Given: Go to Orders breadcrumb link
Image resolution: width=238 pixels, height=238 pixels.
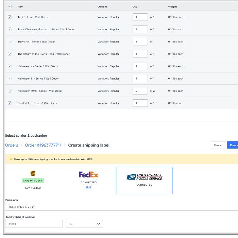Looking at the screenshot, I should pyautogui.click(x=12, y=145).
